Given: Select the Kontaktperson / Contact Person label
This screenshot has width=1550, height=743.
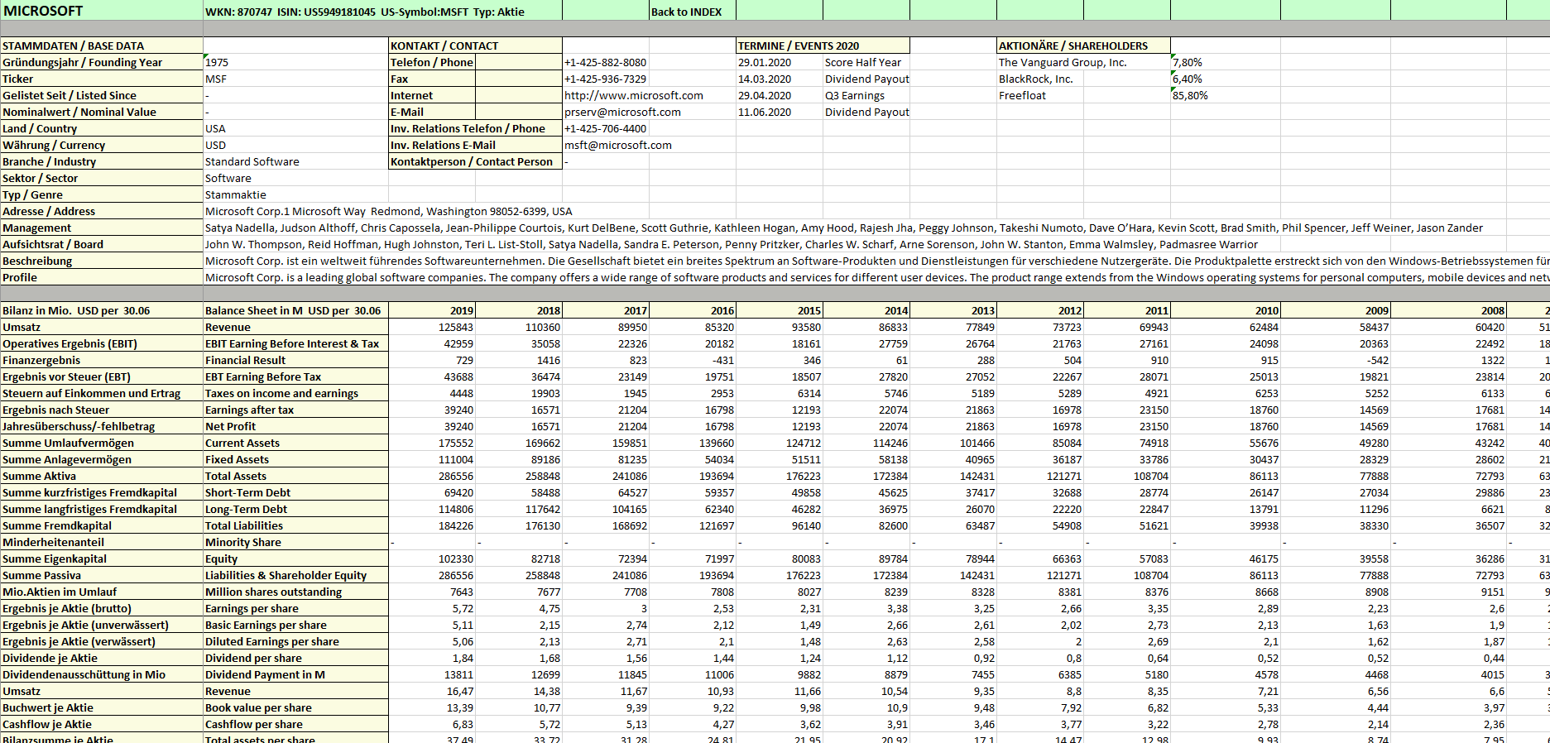Looking at the screenshot, I should click(476, 161).
